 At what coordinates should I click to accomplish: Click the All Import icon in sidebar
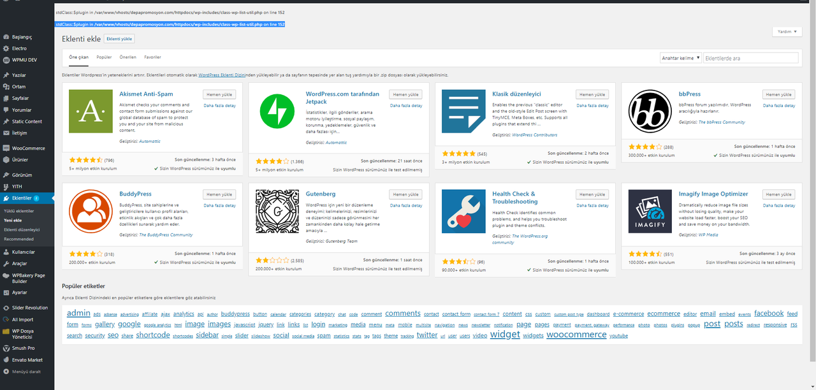tap(6, 319)
